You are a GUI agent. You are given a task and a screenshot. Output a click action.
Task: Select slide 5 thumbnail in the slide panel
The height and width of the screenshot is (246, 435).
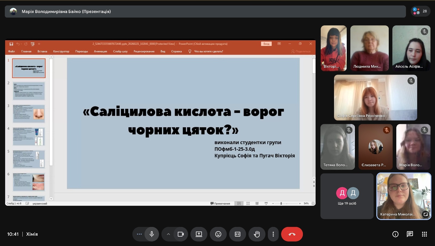(29, 159)
